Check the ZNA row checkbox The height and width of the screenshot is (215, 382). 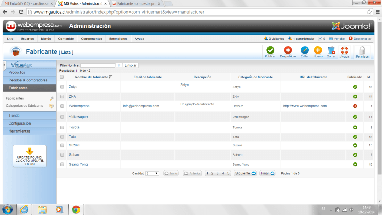[62, 97]
